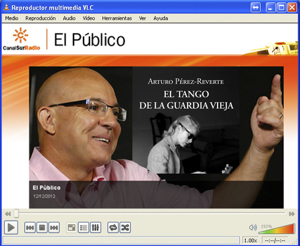Start playback with the Play button
The image size is (300, 246).
[11, 227]
